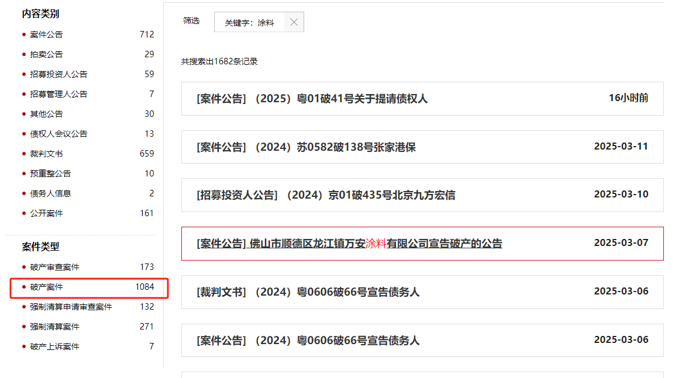Click the date 2025-03-11
The image size is (675, 378).
pos(621,146)
